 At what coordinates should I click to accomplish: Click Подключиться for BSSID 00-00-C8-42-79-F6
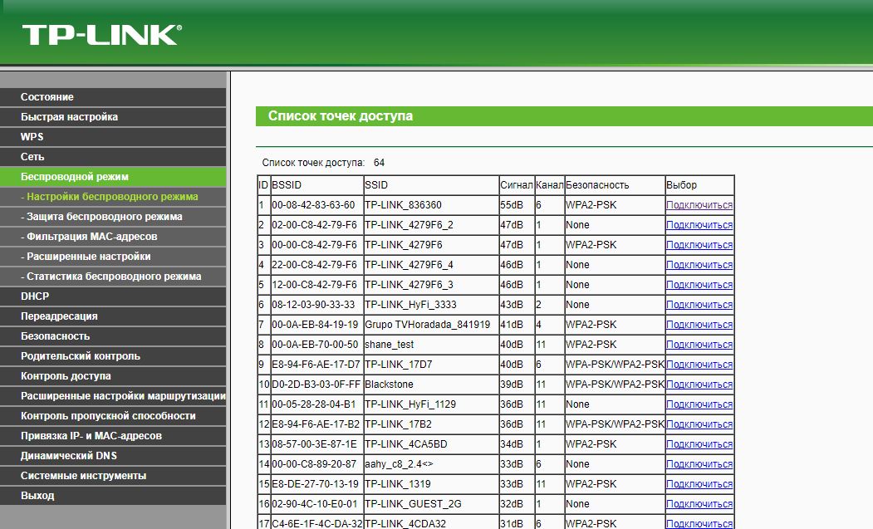[x=699, y=245]
